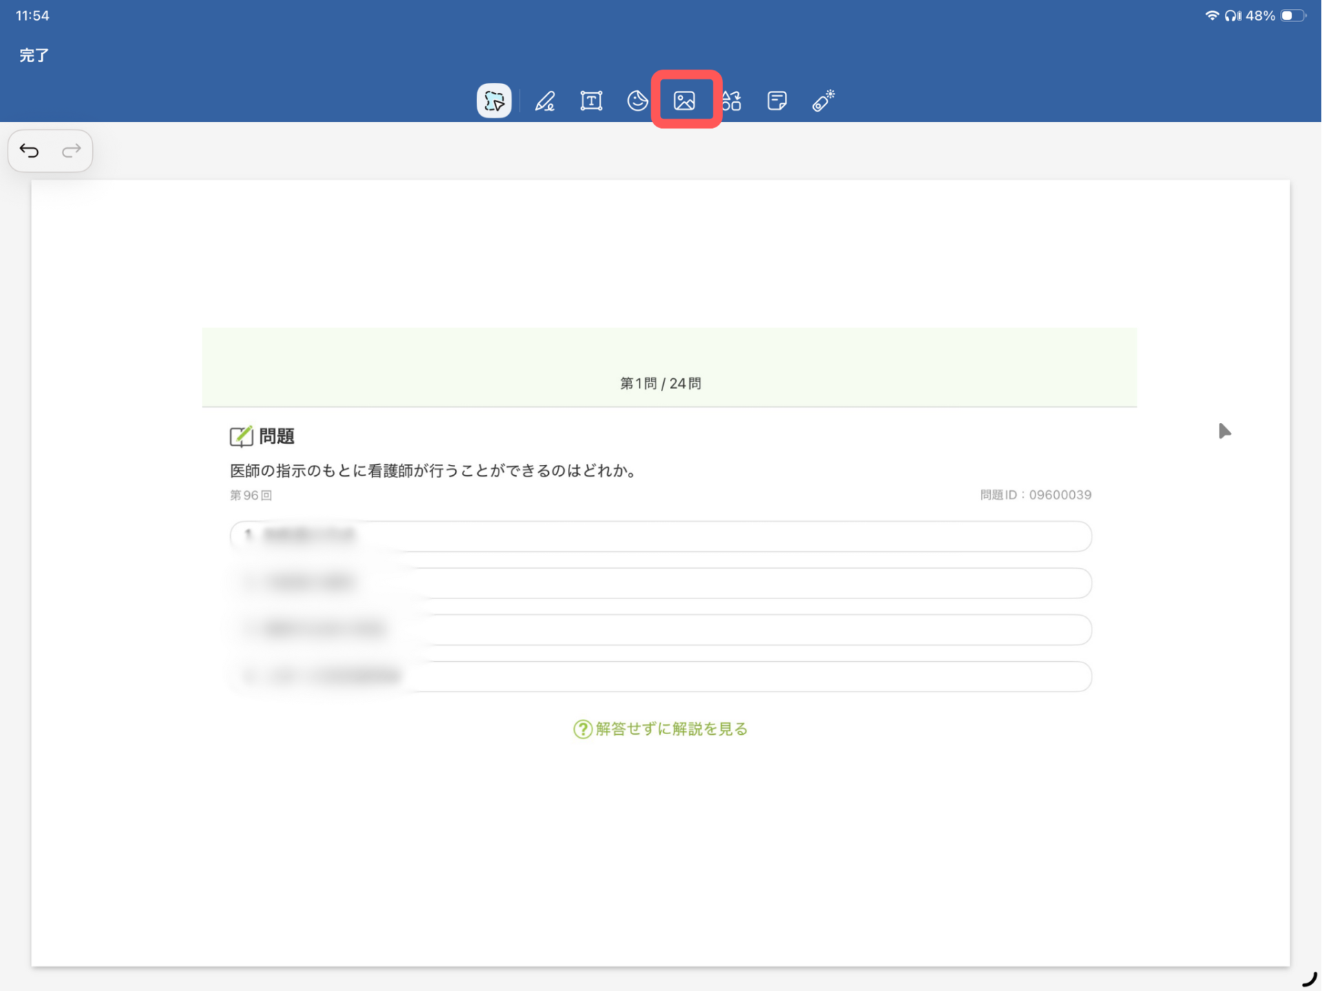Activate the laser pointer tool
Viewport: 1322px width, 991px height.
click(823, 101)
